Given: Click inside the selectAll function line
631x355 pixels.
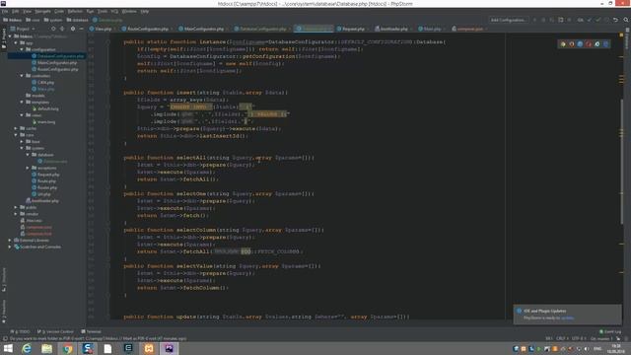Looking at the screenshot, I should 219,158.
